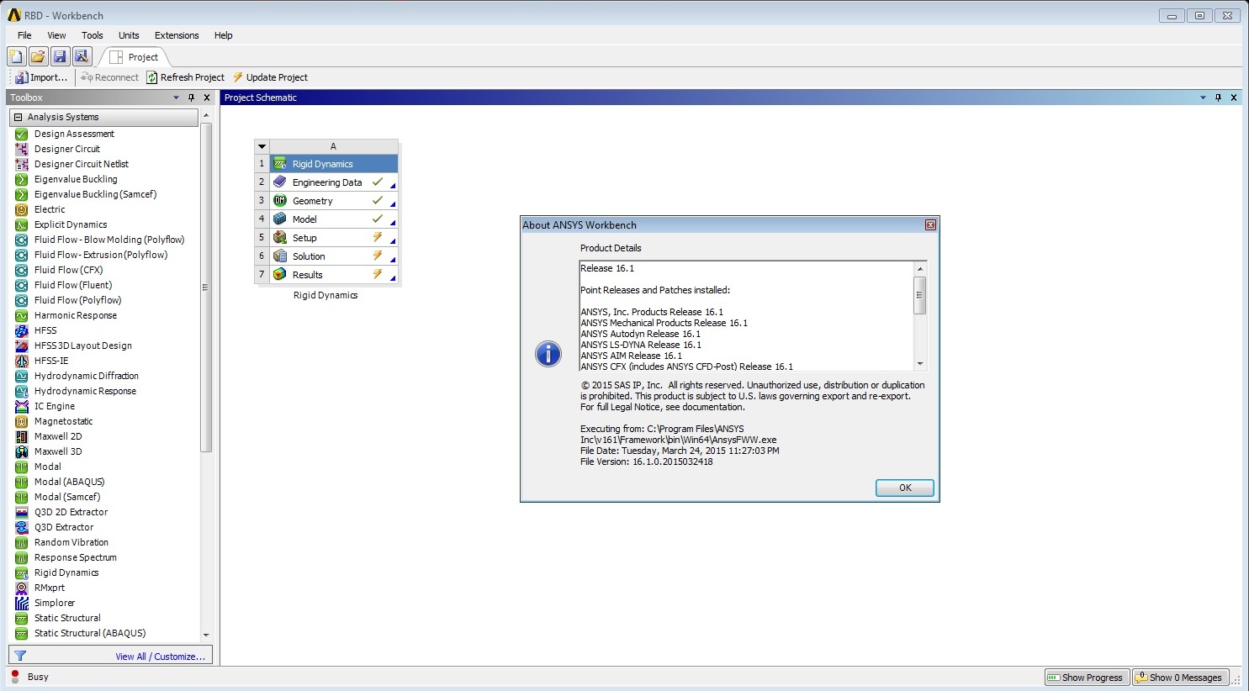Click the Save project disk icon
Image resolution: width=1249 pixels, height=691 pixels.
[x=60, y=56]
